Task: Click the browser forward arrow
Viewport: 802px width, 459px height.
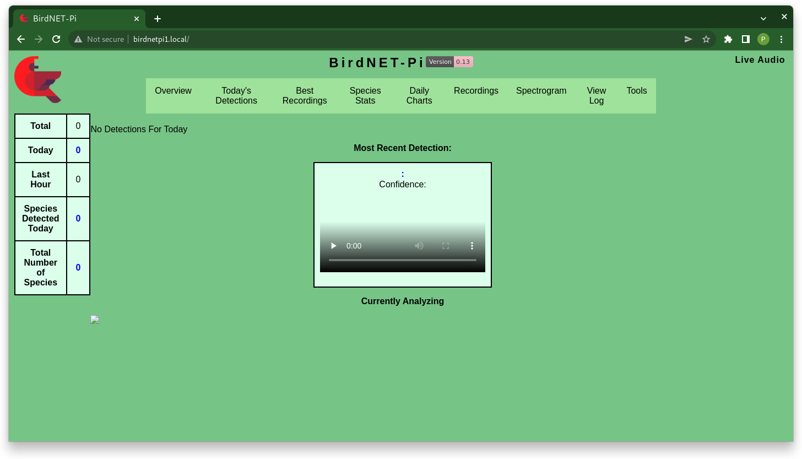Action: click(39, 39)
